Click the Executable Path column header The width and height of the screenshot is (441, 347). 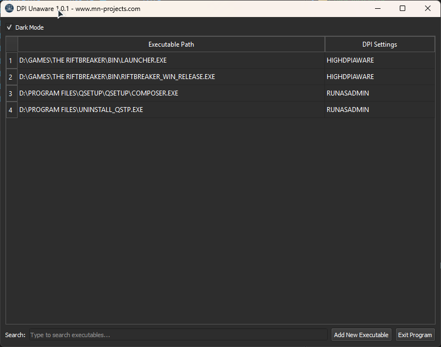click(x=171, y=44)
